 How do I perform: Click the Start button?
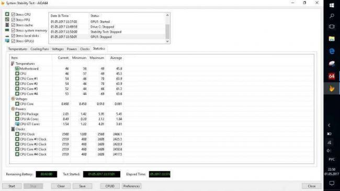pyautogui.click(x=12, y=186)
